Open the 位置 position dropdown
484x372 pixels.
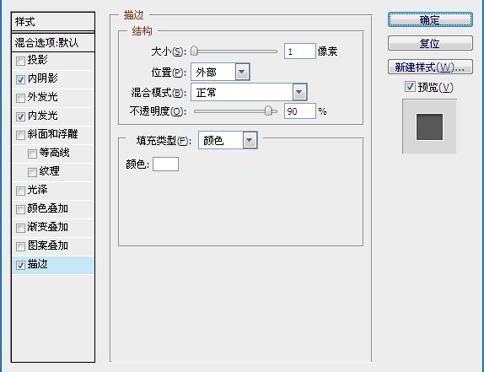coord(220,73)
